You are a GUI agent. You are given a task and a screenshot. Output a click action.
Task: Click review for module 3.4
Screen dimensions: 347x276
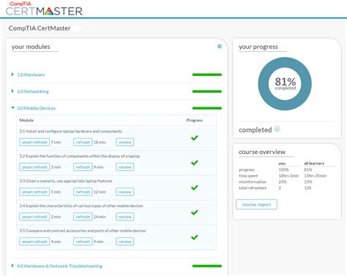[x=125, y=217]
